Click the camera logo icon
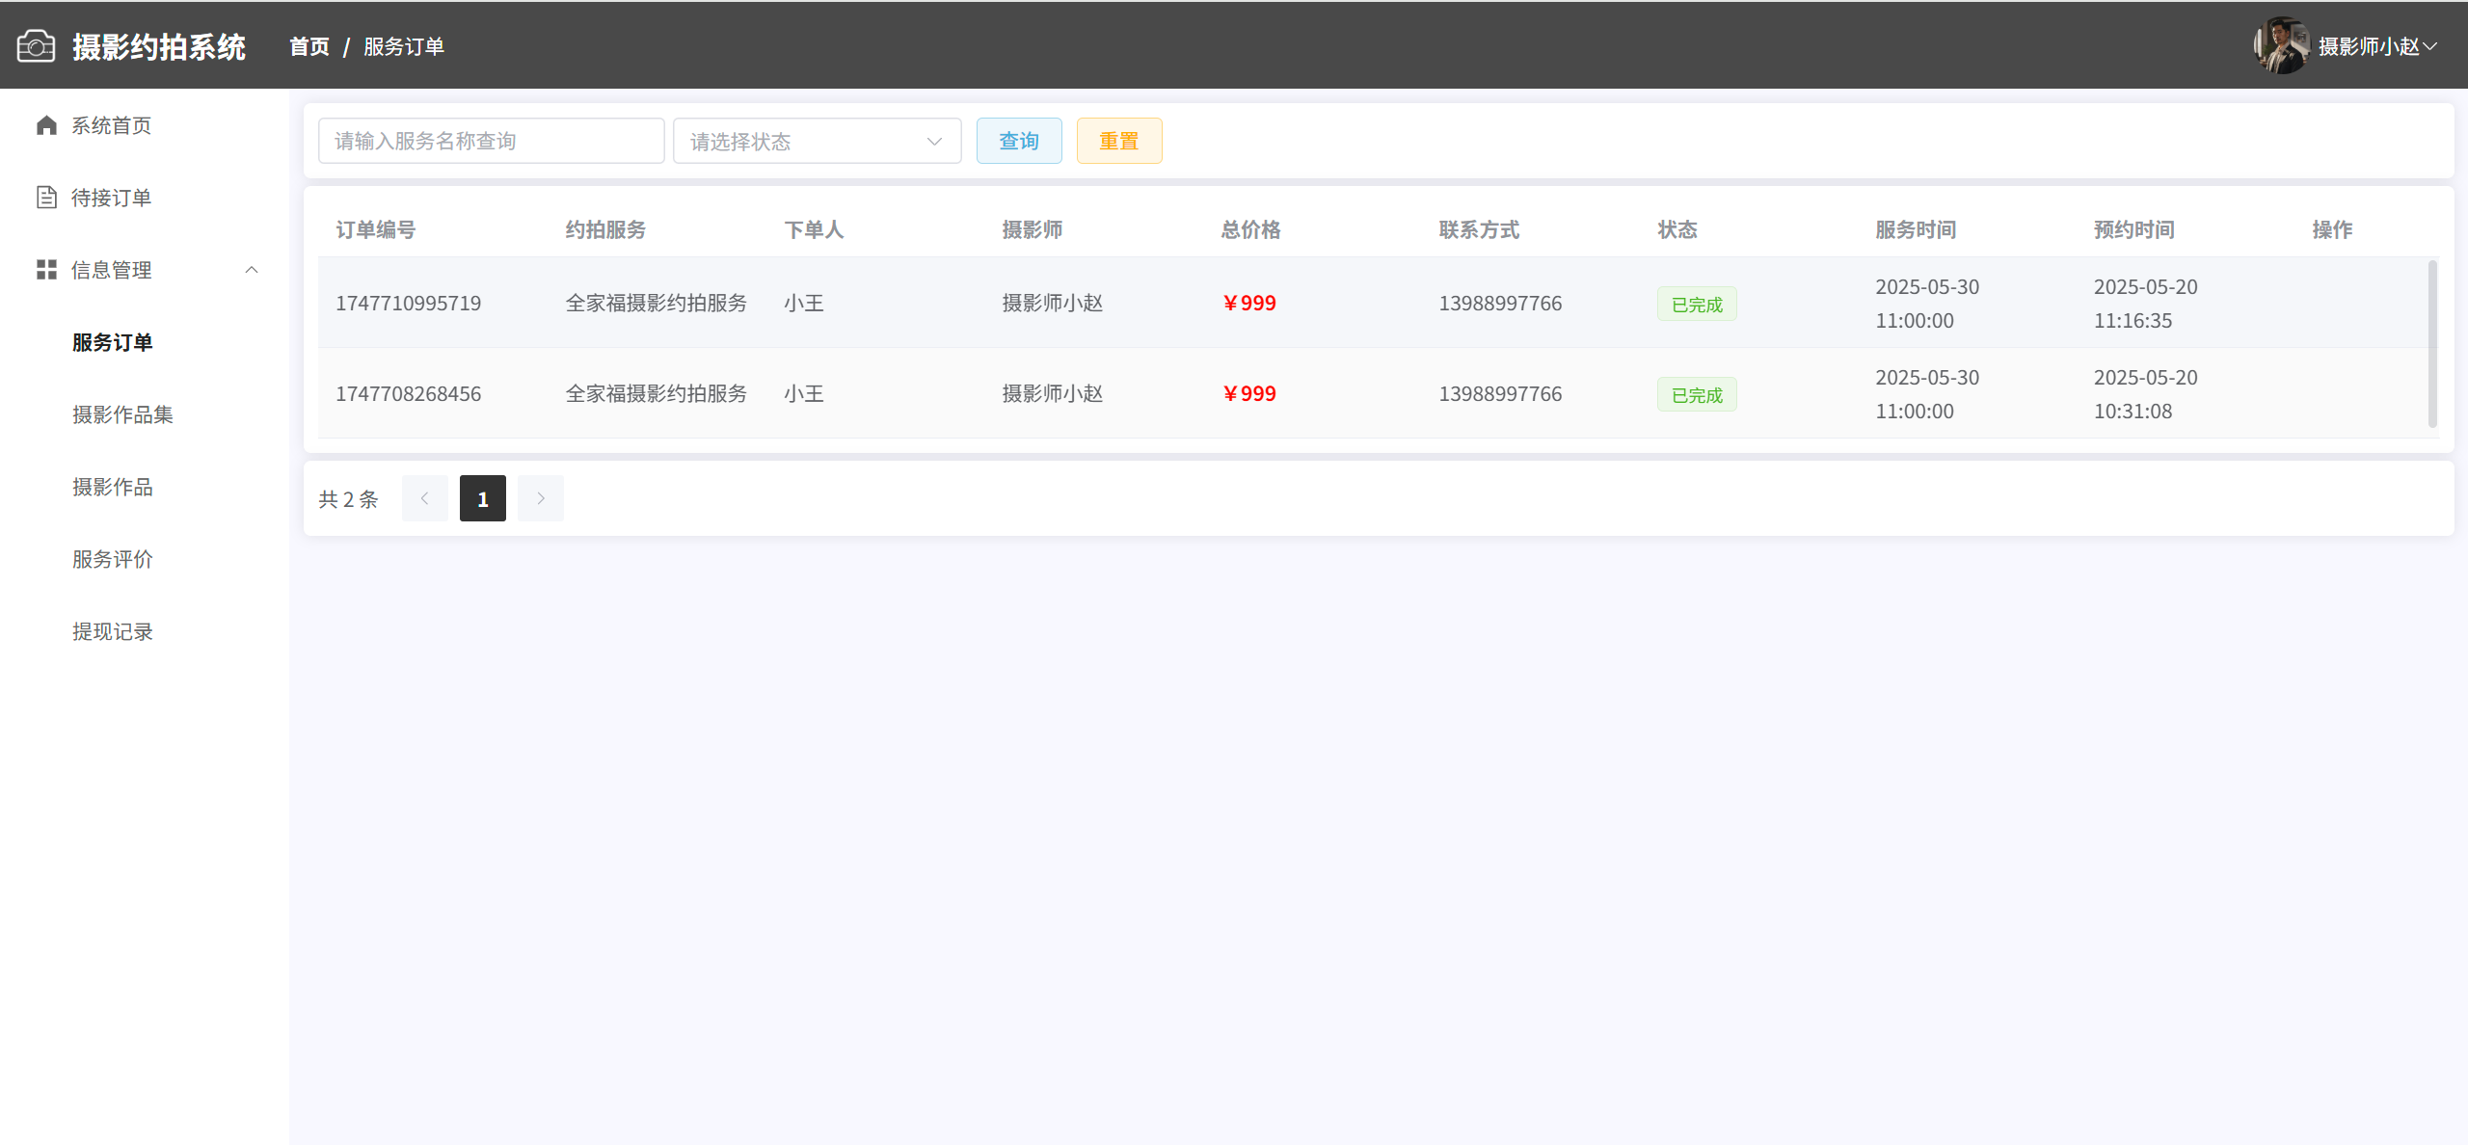2468x1145 pixels. (x=36, y=46)
